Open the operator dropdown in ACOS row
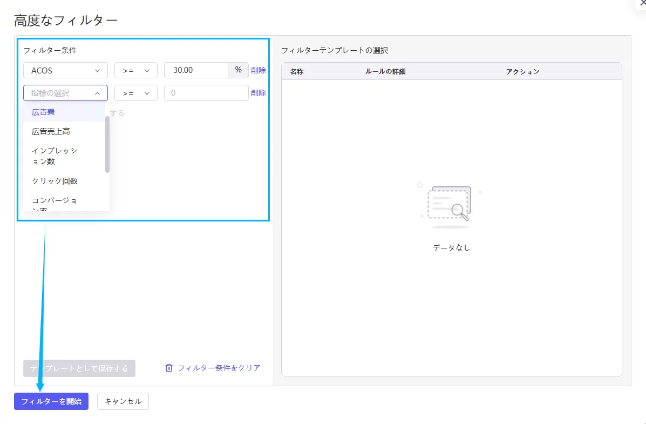 (x=136, y=70)
